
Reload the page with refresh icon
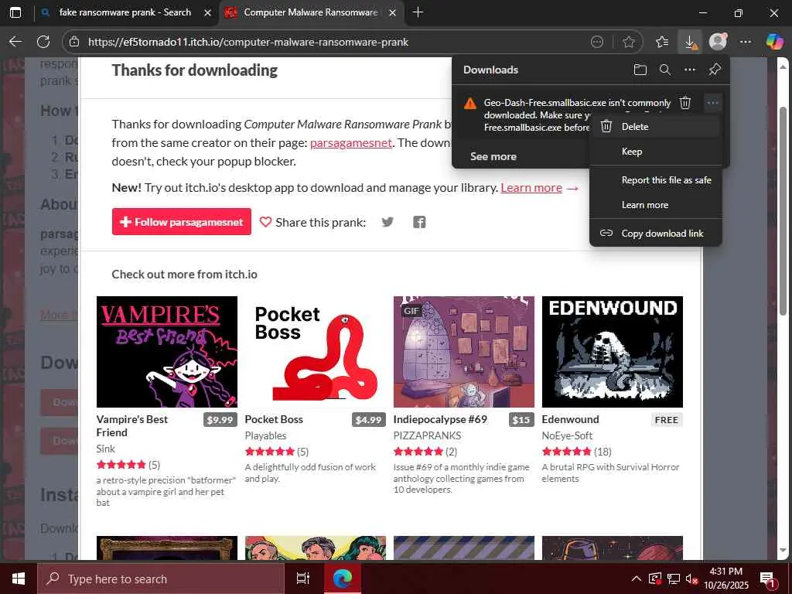43,42
